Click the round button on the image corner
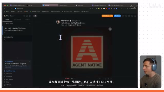This screenshot has width=164, height=92. coord(110,29)
